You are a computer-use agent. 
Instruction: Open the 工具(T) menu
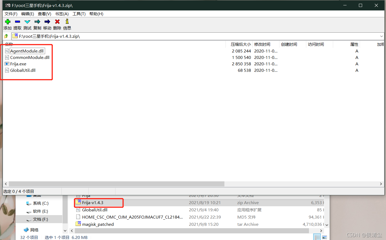coord(79,14)
